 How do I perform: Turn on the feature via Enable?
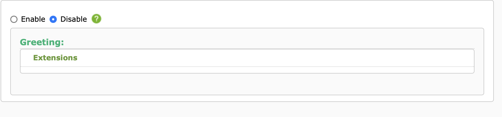14,19
